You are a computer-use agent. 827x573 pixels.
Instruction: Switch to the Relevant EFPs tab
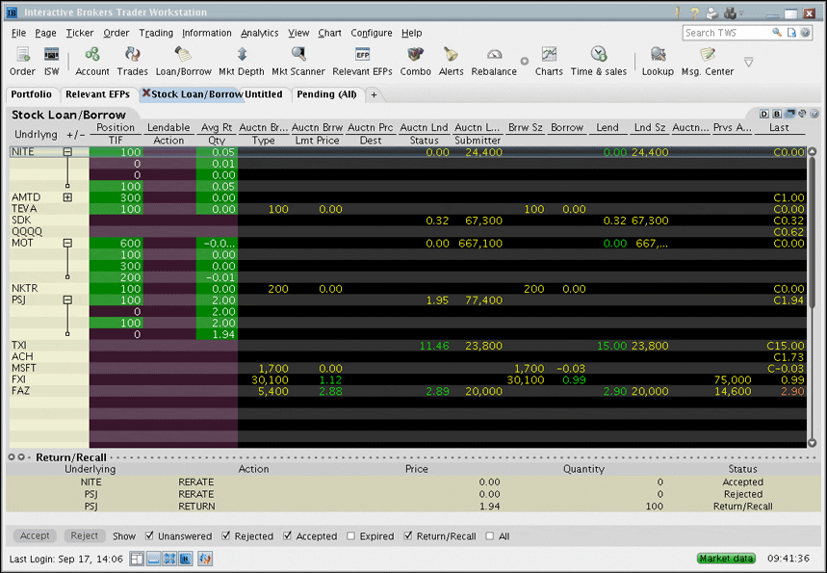[97, 94]
